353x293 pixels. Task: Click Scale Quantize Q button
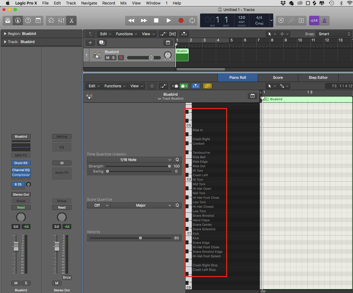click(177, 205)
